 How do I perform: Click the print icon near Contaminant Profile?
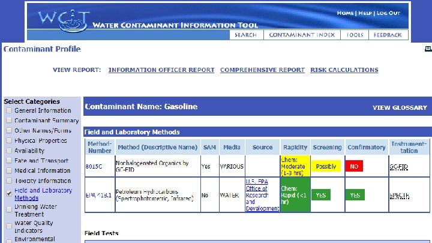pos(428,49)
